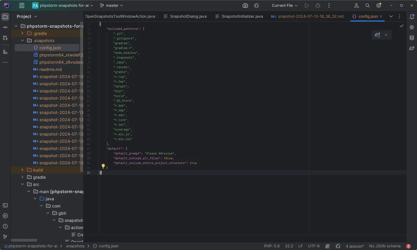Click the camera snapshot icon

click(x=245, y=5)
